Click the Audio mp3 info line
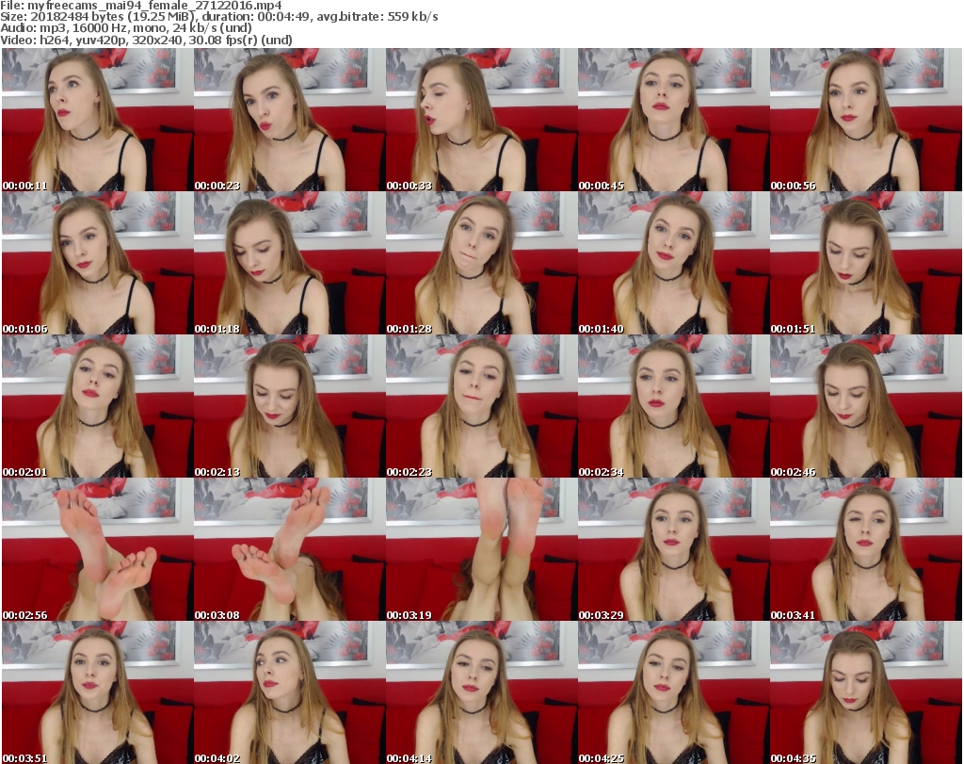 (x=126, y=28)
